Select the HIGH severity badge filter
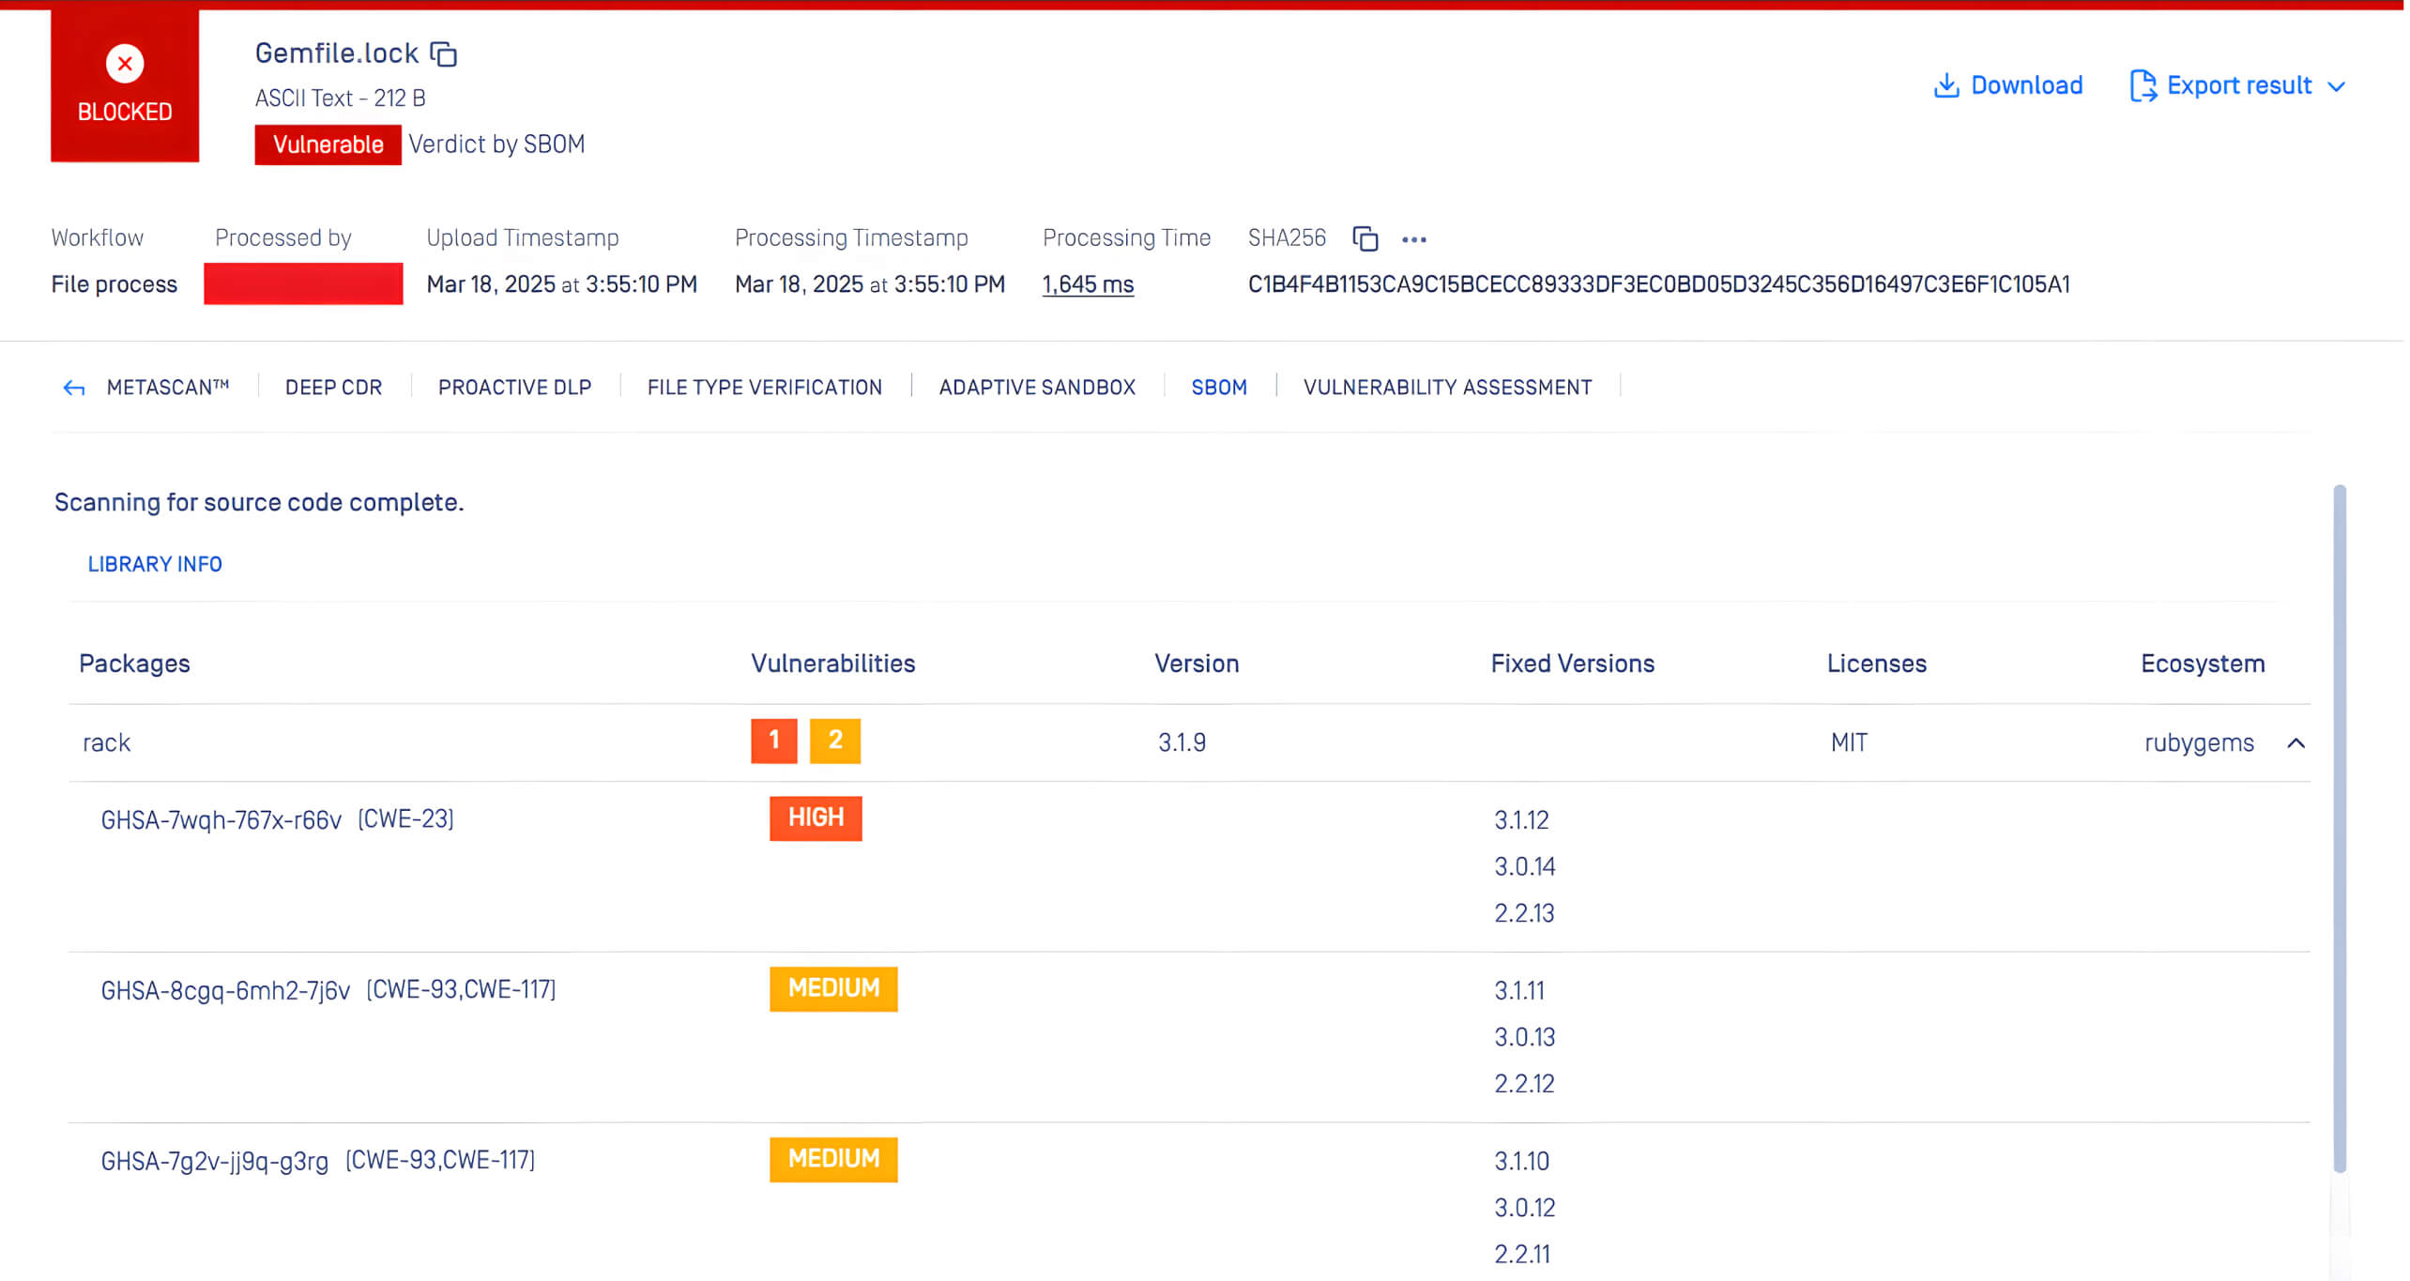The height and width of the screenshot is (1281, 2410). point(815,817)
